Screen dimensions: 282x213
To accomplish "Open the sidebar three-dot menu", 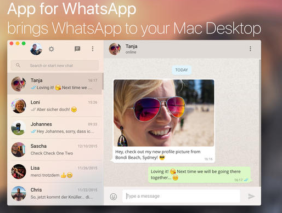I will [93, 49].
